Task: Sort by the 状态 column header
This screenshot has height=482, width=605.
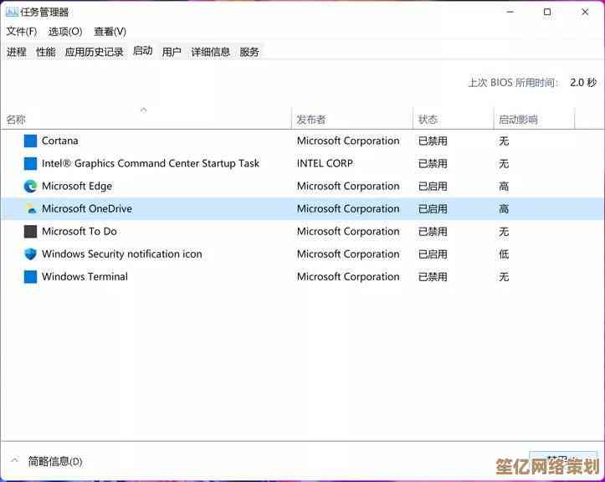Action: (428, 120)
